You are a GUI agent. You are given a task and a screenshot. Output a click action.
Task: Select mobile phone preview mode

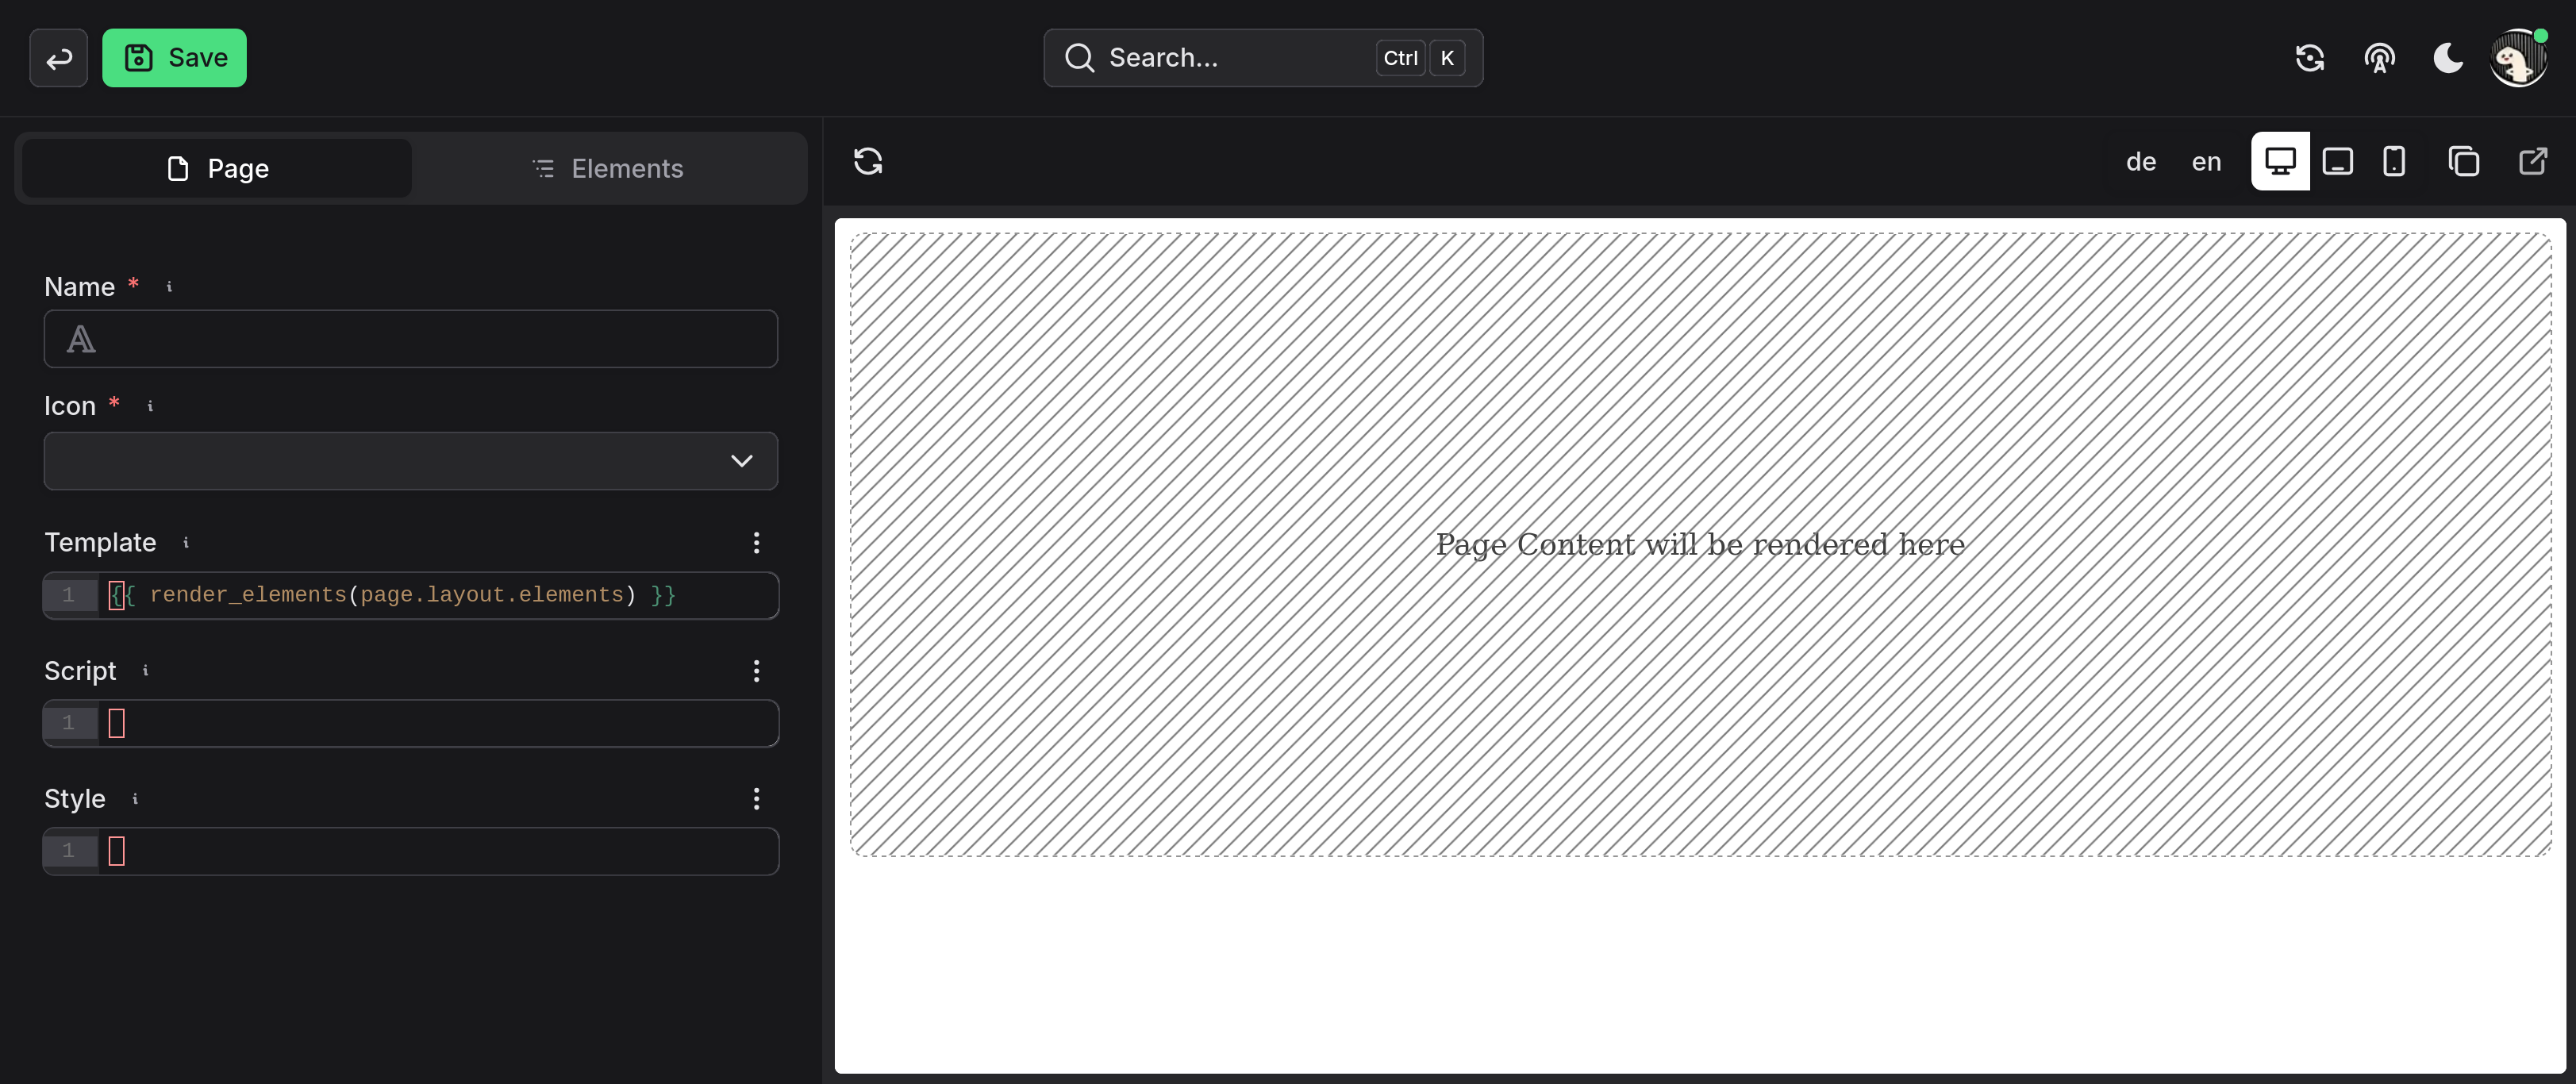[2393, 161]
